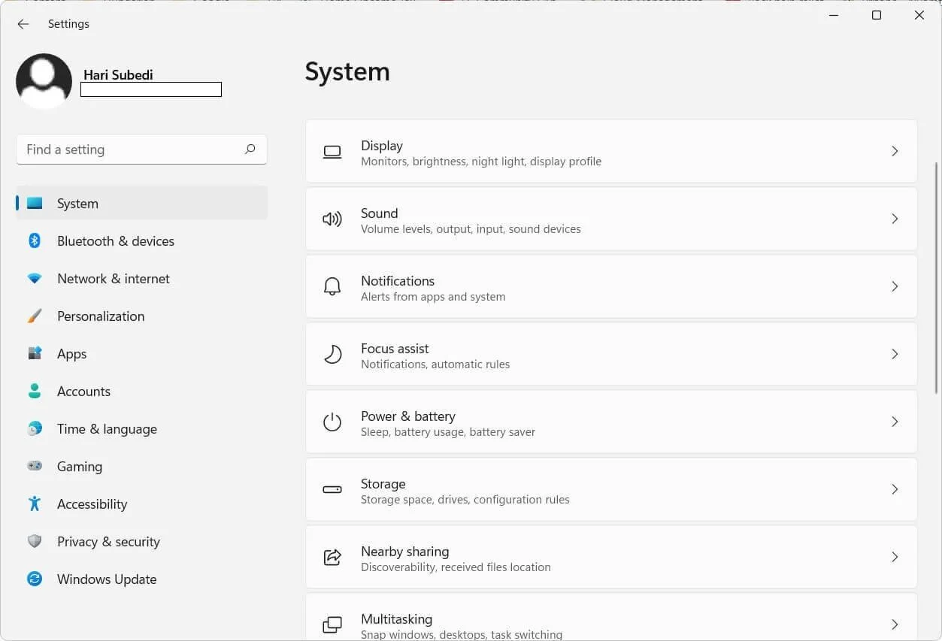Click the Sound speaker icon
Screen dimensions: 942x641
[x=332, y=219]
